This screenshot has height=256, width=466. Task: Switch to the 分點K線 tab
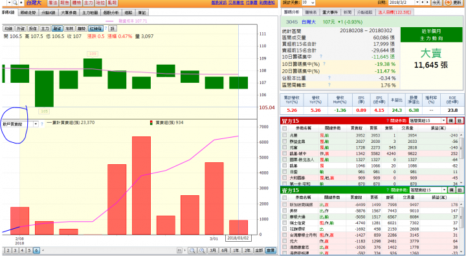(48, 13)
